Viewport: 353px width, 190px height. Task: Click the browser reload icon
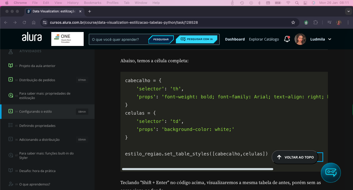(x=24, y=22)
